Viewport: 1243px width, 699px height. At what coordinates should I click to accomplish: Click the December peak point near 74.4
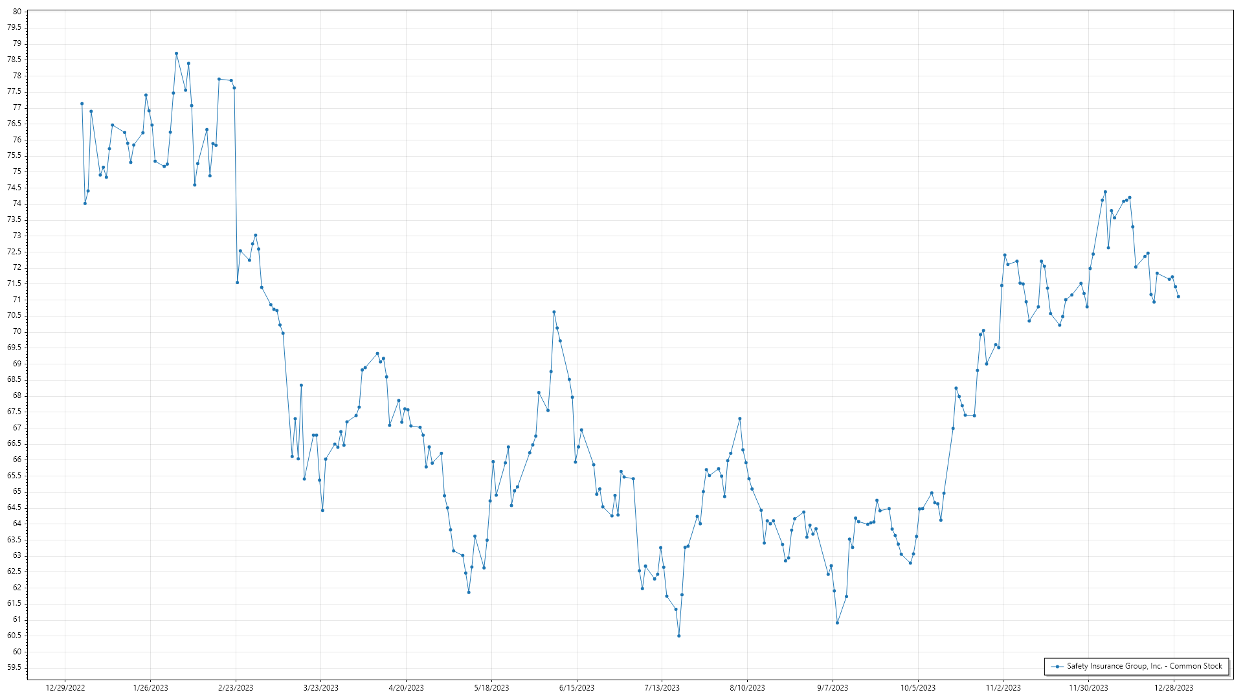tap(1105, 192)
